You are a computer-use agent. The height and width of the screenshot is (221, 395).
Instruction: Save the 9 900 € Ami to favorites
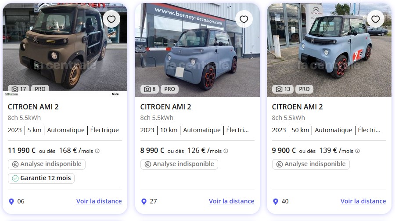click(375, 19)
